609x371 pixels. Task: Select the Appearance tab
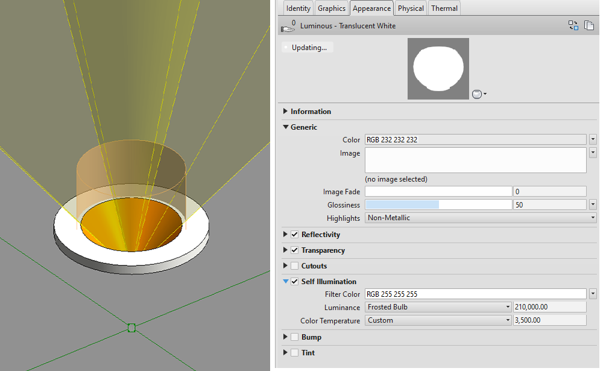tap(371, 8)
